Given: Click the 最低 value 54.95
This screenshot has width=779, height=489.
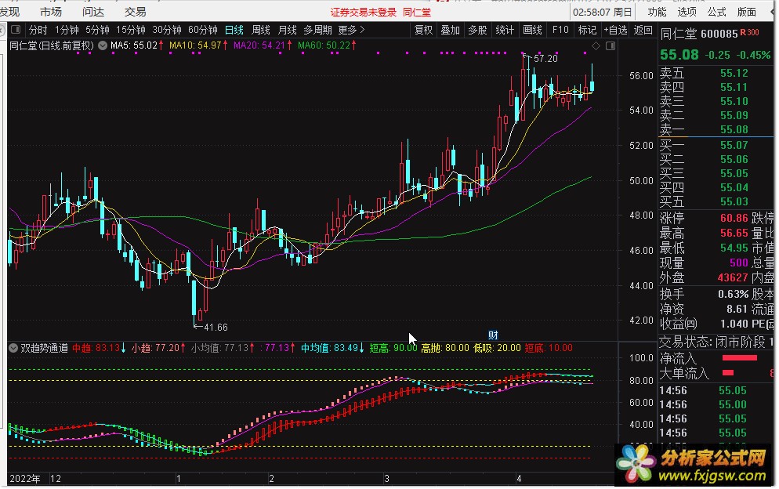Looking at the screenshot, I should (734, 248).
